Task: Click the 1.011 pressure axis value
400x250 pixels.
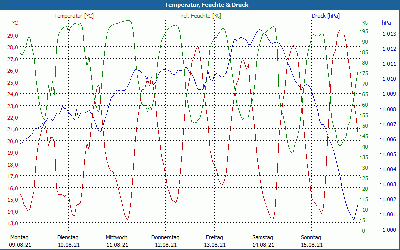Action: click(389, 64)
